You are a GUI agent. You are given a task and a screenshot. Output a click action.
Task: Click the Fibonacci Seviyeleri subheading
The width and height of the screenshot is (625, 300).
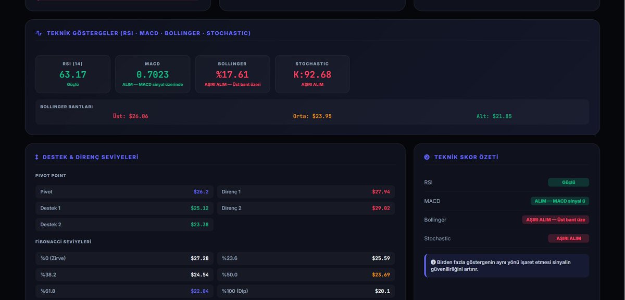point(64,242)
